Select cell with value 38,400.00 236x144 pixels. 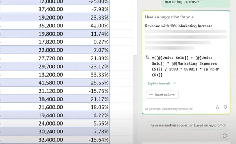point(33,99)
